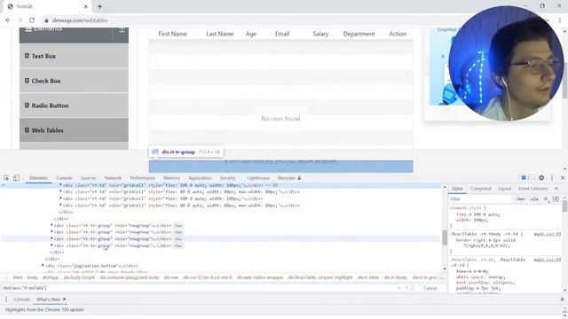Open the drawer three-dot menu
Screen dimensions: 568x319
[x=6, y=300]
